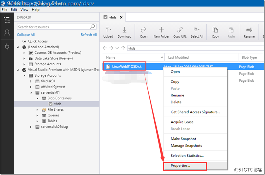Screen dimensions: 265x175
Task: Select the File Shares node
Action: [56, 110]
